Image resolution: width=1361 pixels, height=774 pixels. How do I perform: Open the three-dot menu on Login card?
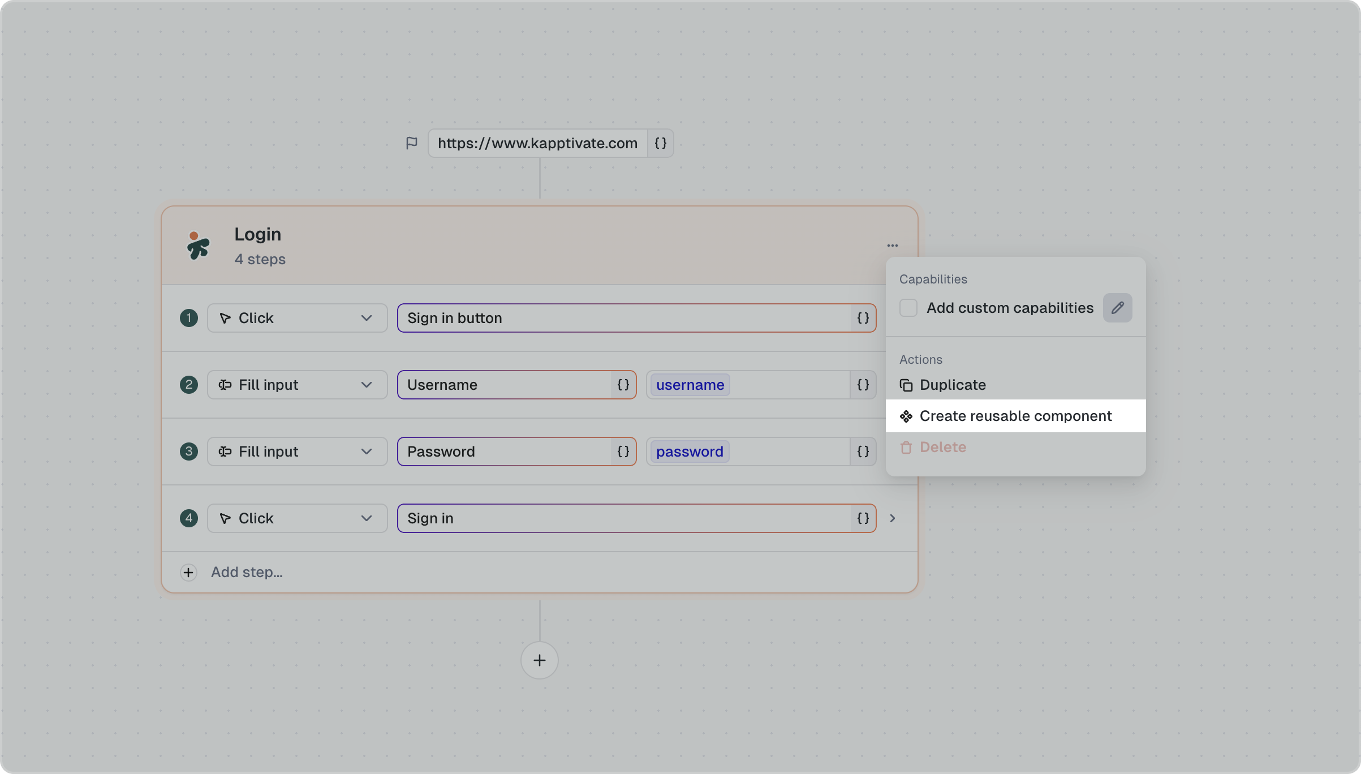(892, 246)
